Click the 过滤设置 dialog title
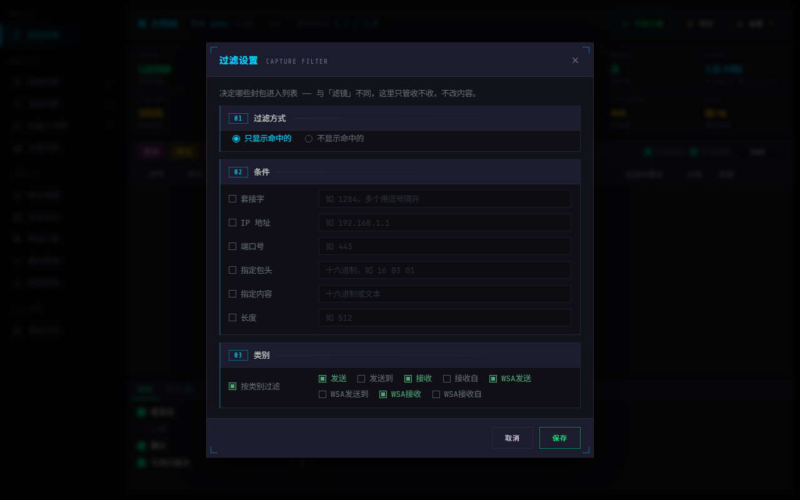 tap(239, 61)
